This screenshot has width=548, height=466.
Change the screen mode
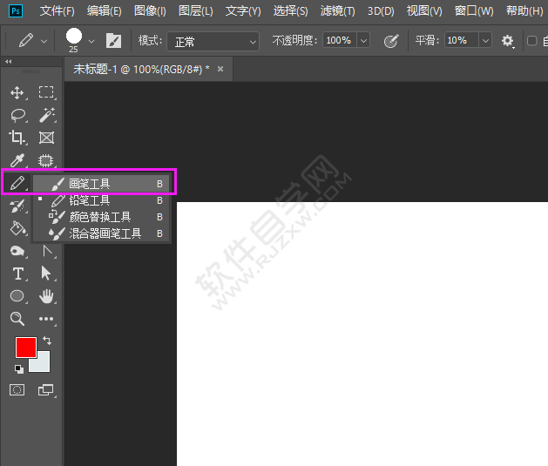(46, 389)
